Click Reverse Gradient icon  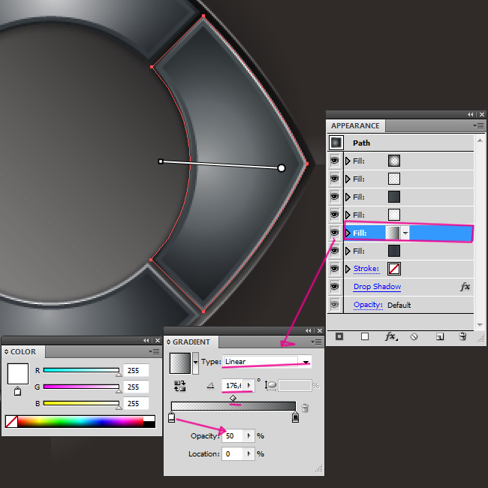point(180,385)
